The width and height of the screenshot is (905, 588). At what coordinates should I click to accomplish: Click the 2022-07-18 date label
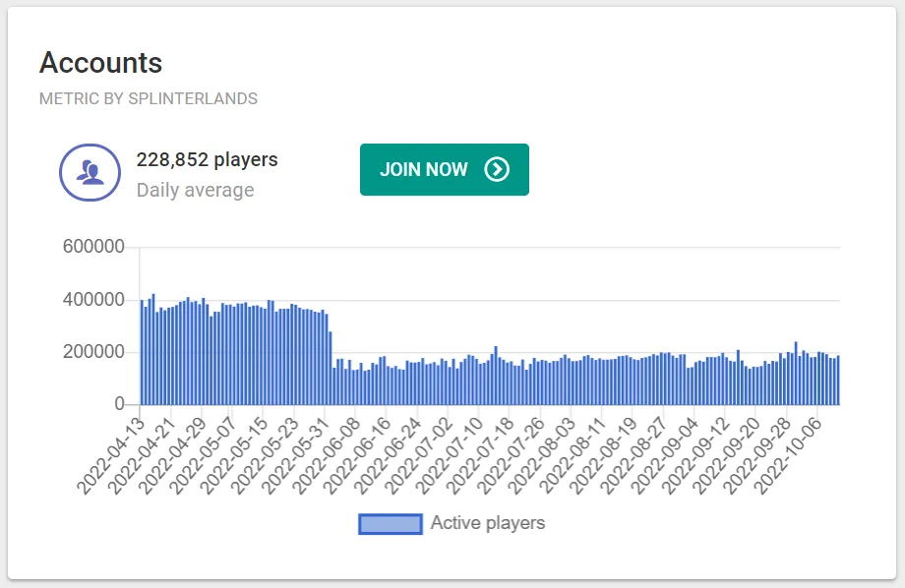(x=479, y=446)
